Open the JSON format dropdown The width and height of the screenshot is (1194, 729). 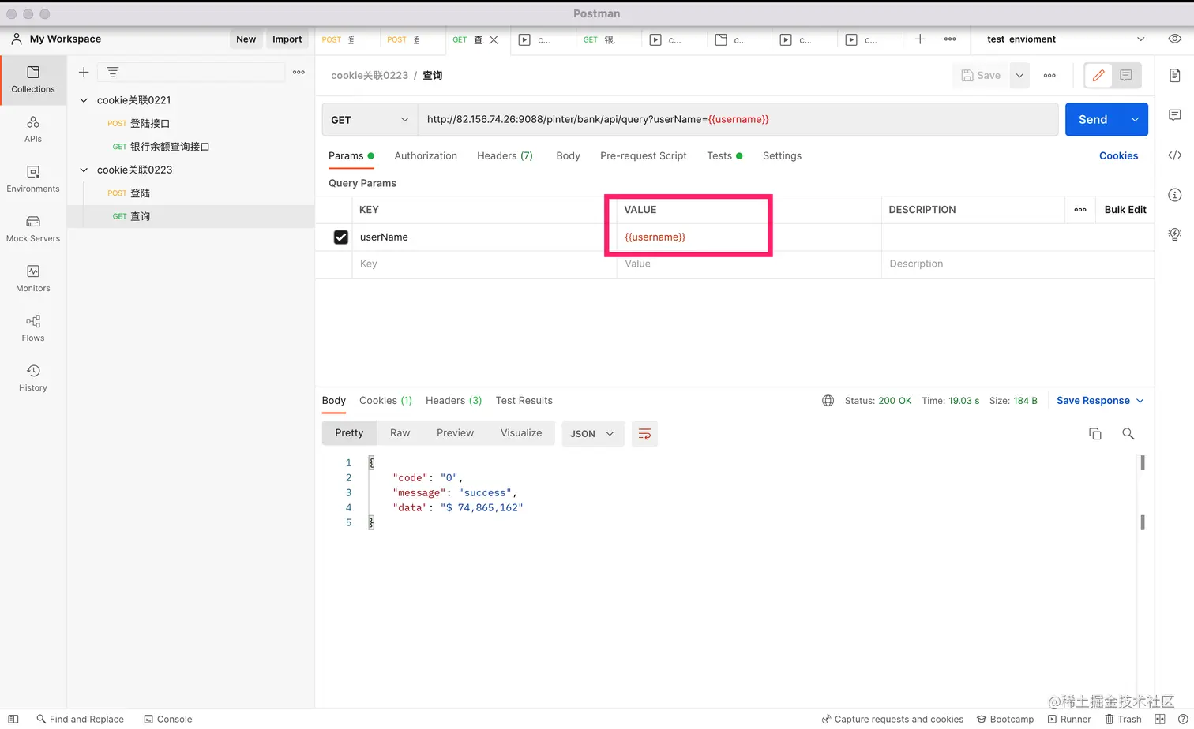pos(592,434)
